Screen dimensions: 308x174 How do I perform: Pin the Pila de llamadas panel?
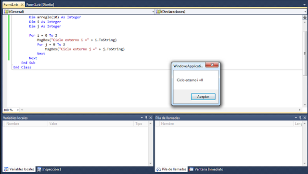point(300,118)
